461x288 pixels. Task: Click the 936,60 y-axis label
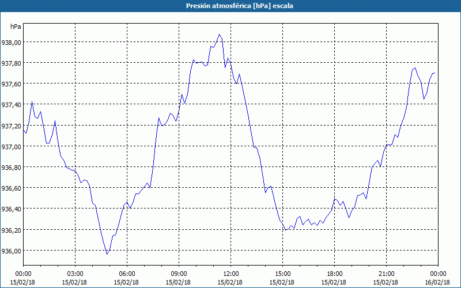tap(12, 188)
